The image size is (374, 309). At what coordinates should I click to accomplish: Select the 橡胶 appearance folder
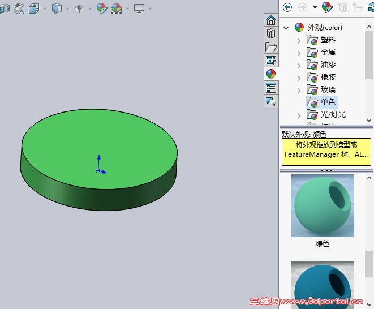(321, 77)
